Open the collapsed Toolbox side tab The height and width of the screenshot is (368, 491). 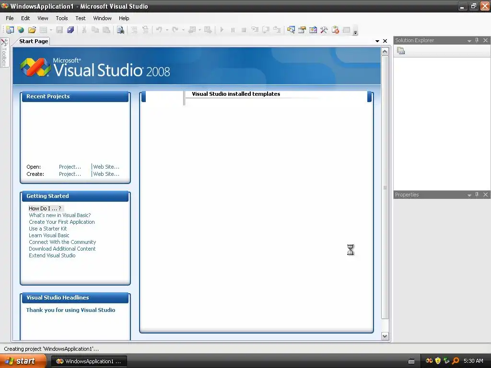(4, 52)
